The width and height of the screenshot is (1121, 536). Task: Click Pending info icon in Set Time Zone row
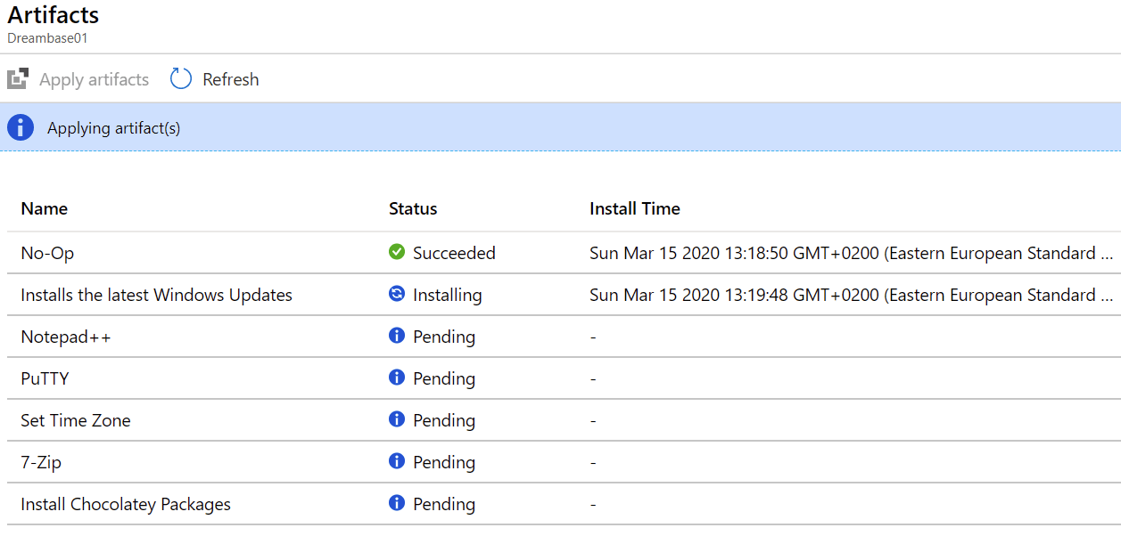[x=397, y=419]
